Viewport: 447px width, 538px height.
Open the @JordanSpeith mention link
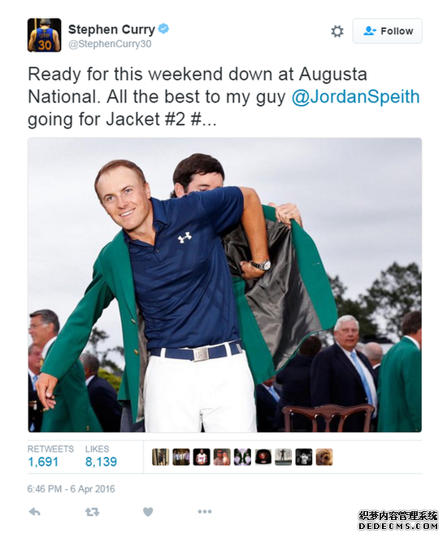point(355,97)
